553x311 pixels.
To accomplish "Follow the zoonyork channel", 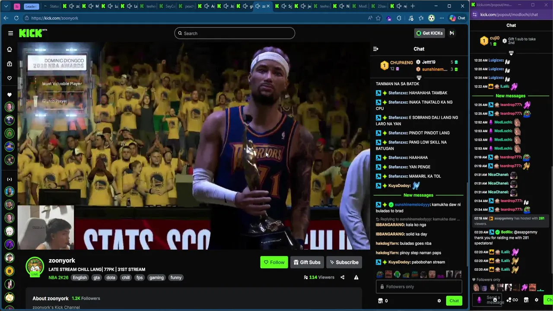I will [274, 262].
